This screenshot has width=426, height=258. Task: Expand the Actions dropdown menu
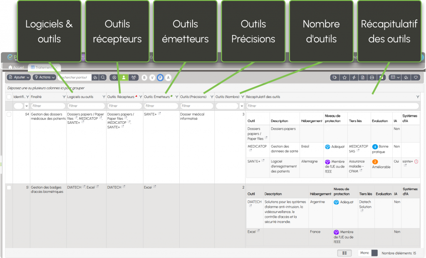(x=44, y=77)
